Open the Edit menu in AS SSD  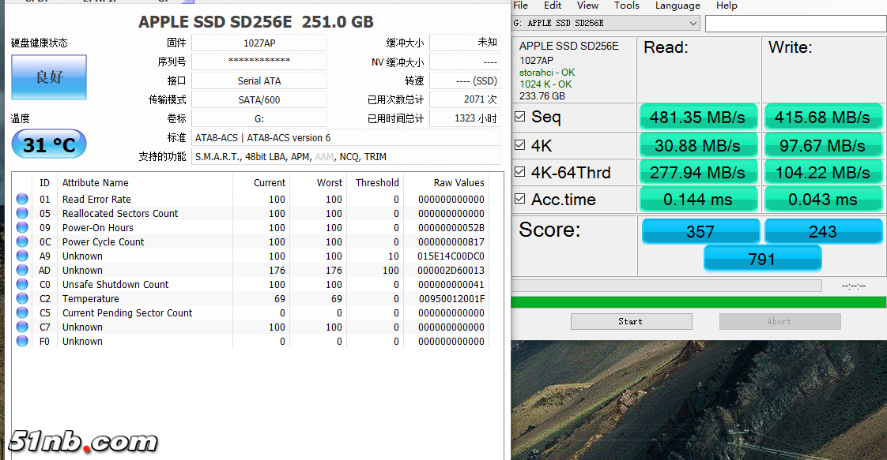click(x=553, y=6)
